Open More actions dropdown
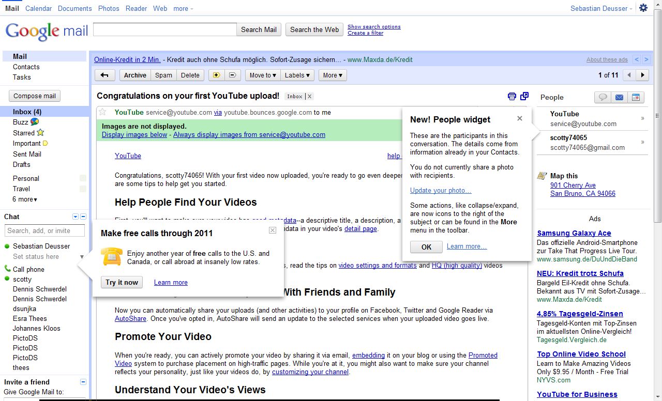The image size is (662, 401). 333,75
